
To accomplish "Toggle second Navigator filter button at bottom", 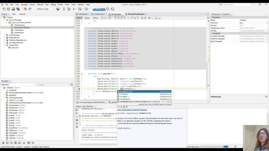I will (7, 143).
